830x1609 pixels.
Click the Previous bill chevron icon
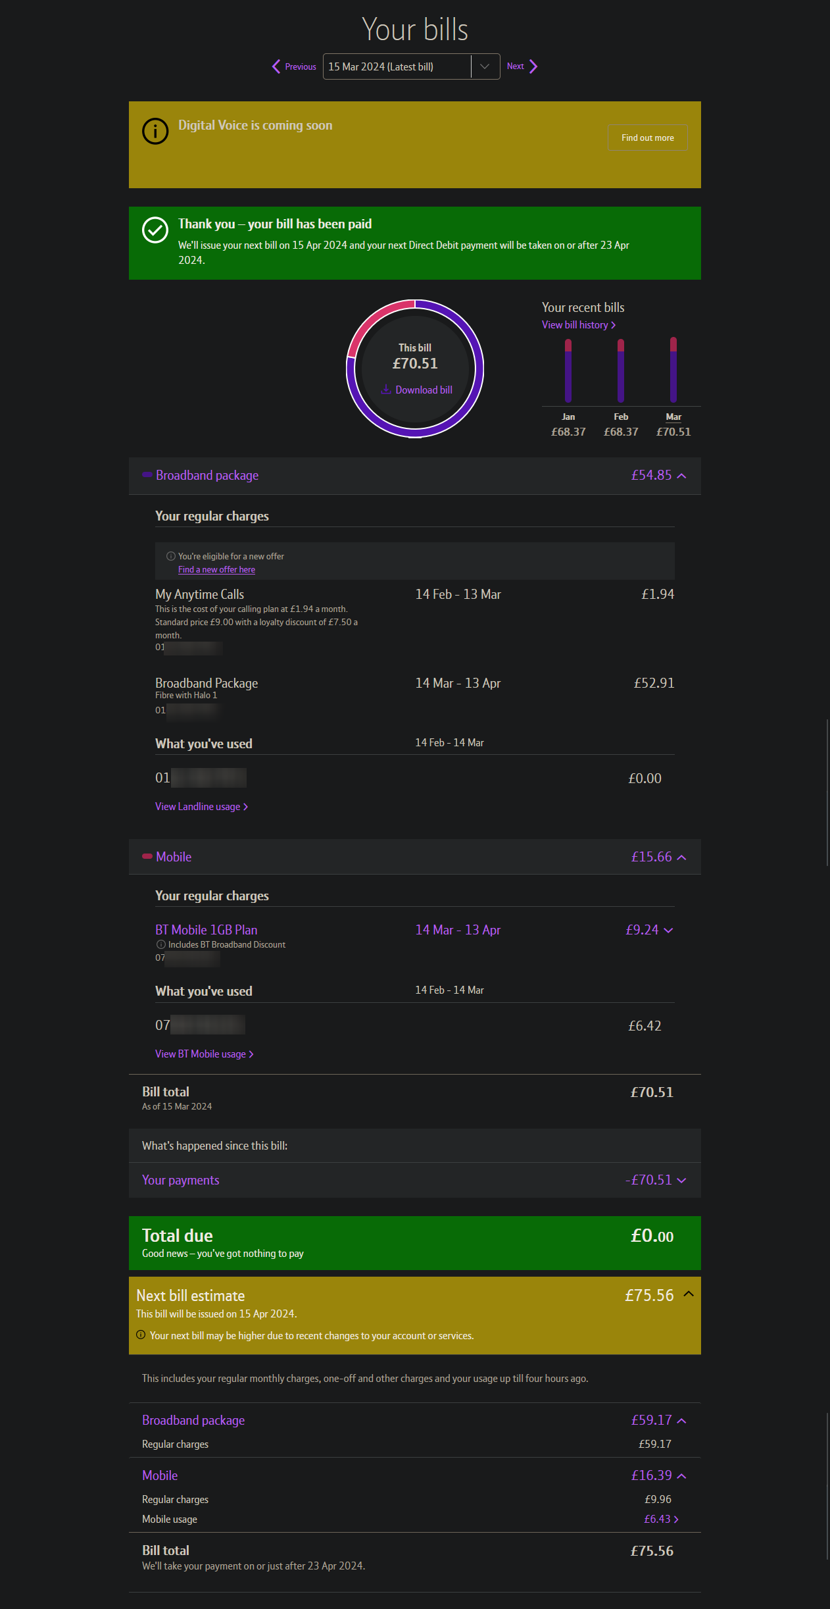(x=276, y=66)
